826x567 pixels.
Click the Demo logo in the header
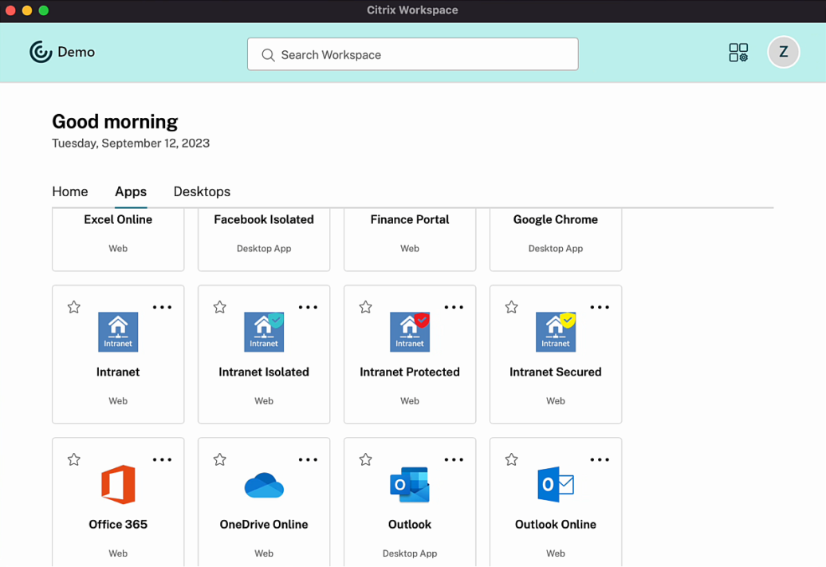[62, 53]
